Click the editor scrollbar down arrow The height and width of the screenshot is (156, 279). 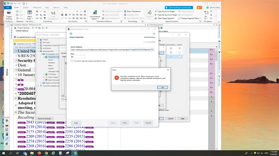tap(216, 149)
